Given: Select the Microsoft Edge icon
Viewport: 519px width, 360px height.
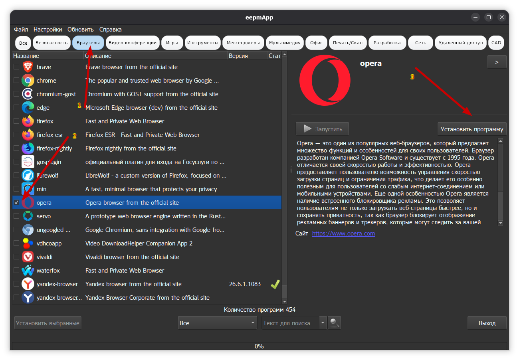Looking at the screenshot, I should (x=28, y=108).
